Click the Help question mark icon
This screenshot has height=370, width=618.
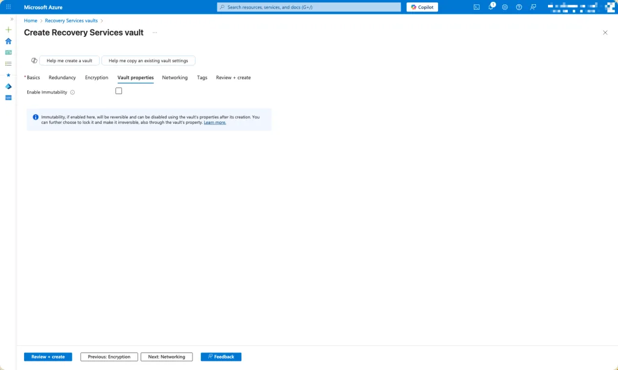(518, 7)
